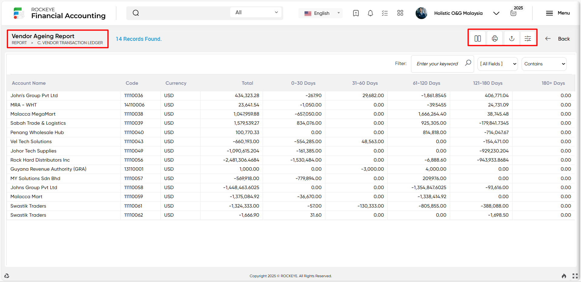Open the task checklist icon

point(385,13)
